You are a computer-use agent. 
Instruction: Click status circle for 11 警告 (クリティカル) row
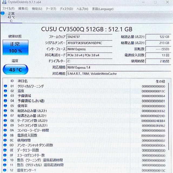[x=5, y=165]
